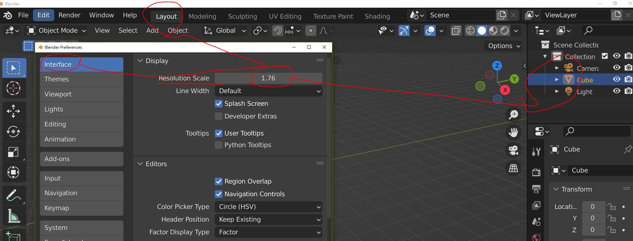The height and width of the screenshot is (241, 633).
Task: Switch to UV Editing workspace tab
Action: tap(285, 16)
